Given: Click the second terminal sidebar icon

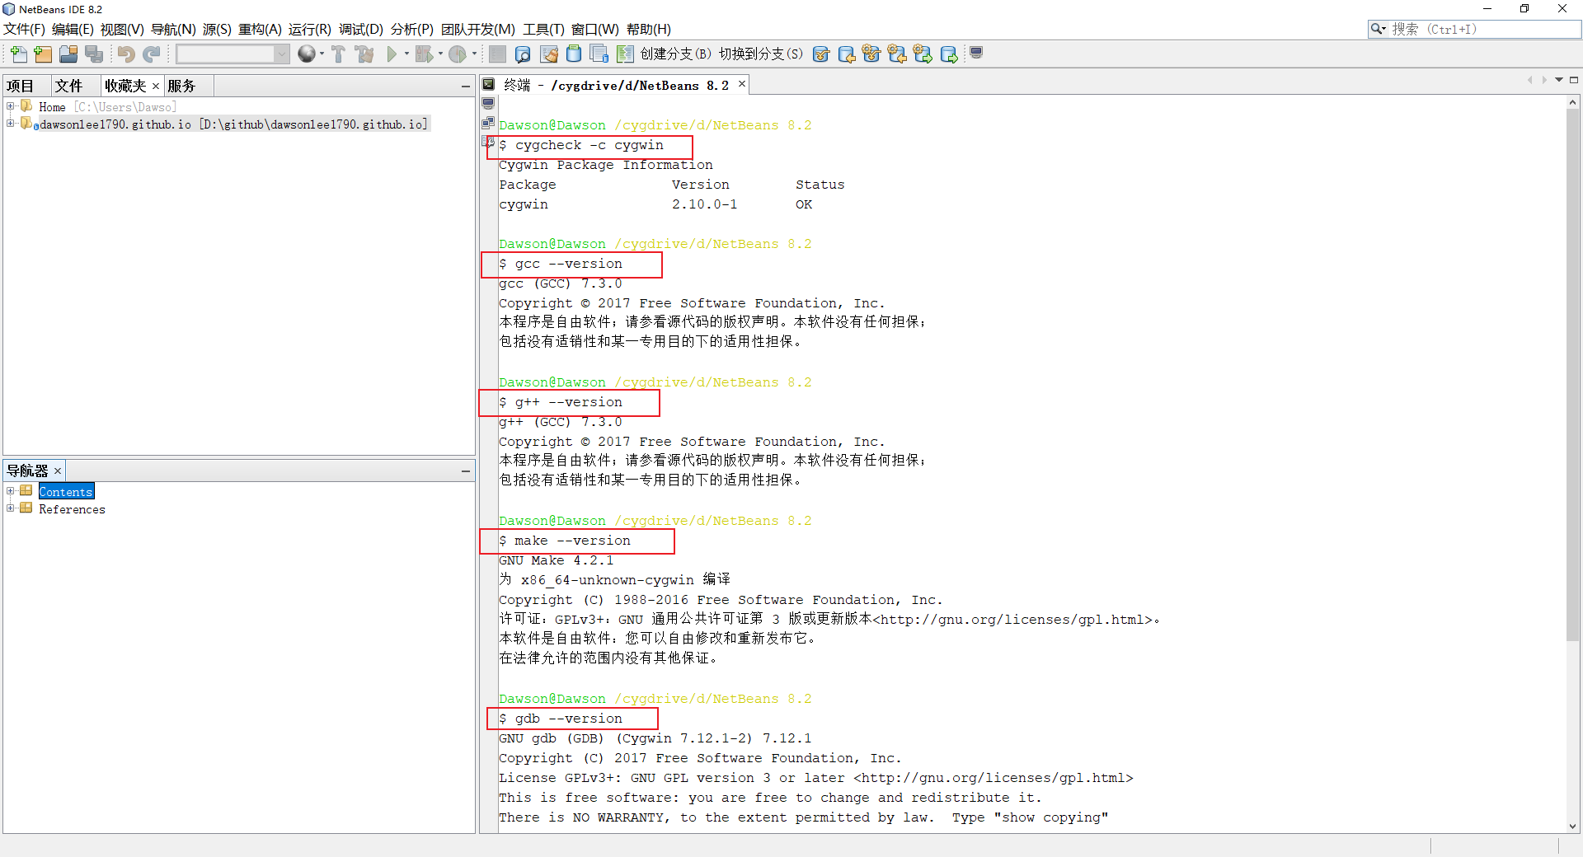Looking at the screenshot, I should (x=488, y=123).
